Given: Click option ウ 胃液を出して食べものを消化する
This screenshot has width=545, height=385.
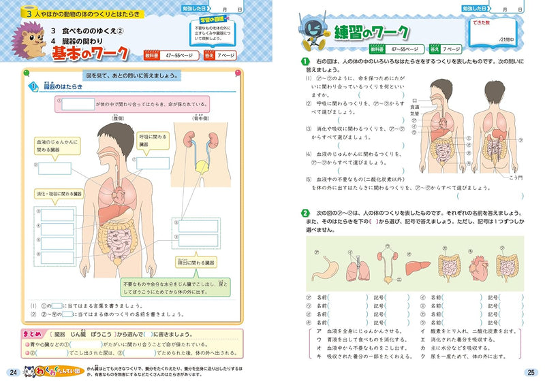Looking at the screenshot, I should [362, 339].
